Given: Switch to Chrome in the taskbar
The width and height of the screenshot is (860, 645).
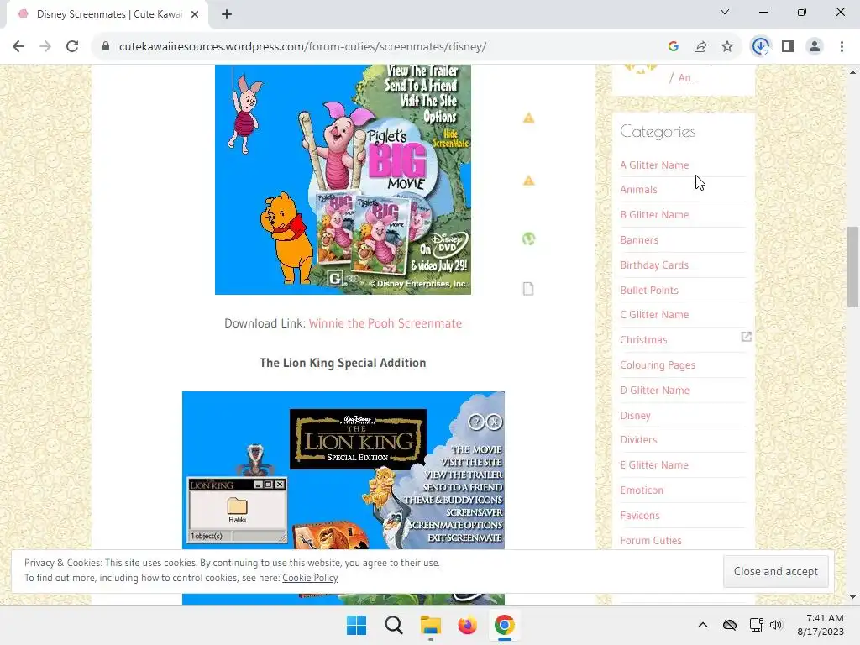Looking at the screenshot, I should [504, 625].
